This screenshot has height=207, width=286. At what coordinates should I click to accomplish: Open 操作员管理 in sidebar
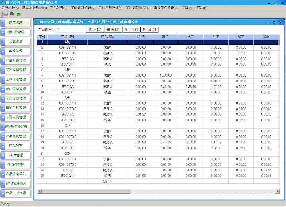point(16,32)
